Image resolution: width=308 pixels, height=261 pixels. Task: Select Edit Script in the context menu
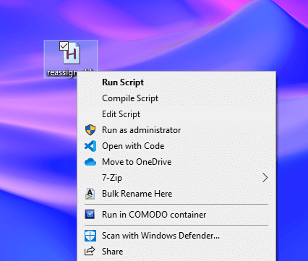pos(176,114)
